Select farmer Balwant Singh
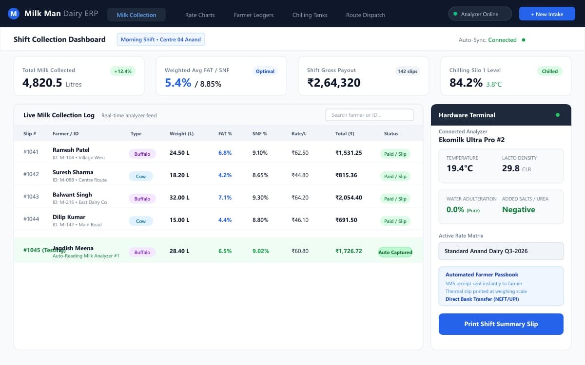 point(72,194)
